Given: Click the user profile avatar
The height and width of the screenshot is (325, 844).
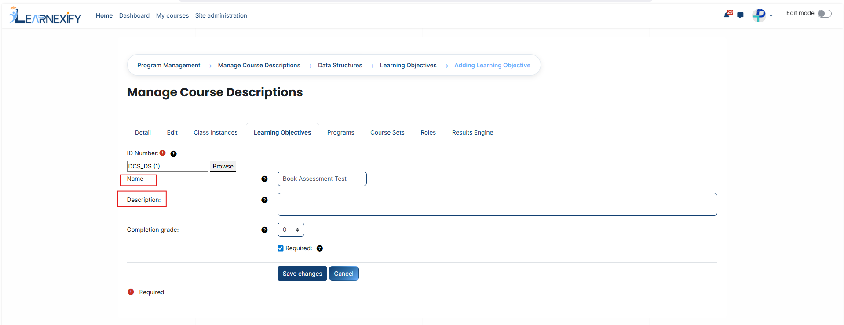Looking at the screenshot, I should click(759, 15).
